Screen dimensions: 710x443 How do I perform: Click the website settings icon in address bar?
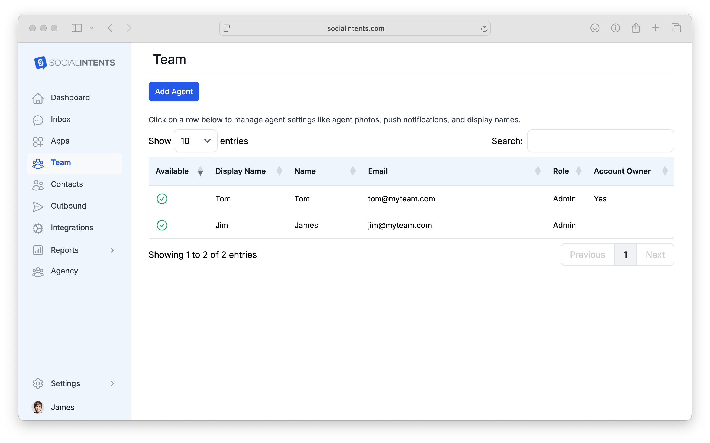point(227,28)
